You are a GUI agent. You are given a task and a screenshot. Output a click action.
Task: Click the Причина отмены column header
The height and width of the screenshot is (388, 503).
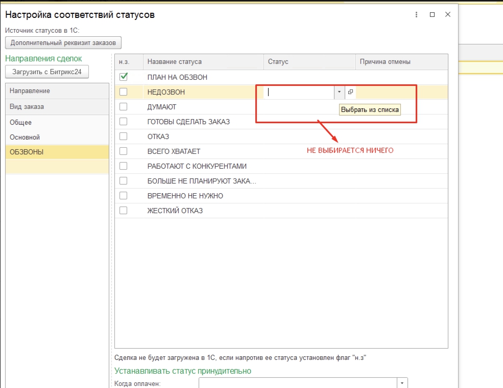coord(385,62)
